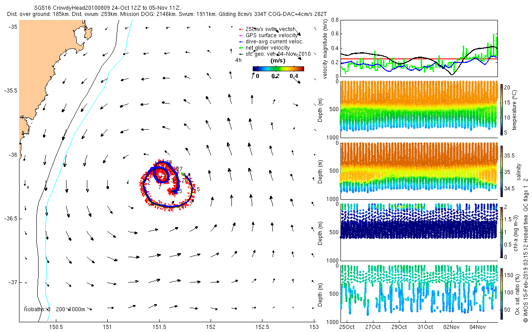This screenshot has width=532, height=332.
Task: Click the red 0.25 m/s reference line in the velocity plot
Action: [419, 58]
